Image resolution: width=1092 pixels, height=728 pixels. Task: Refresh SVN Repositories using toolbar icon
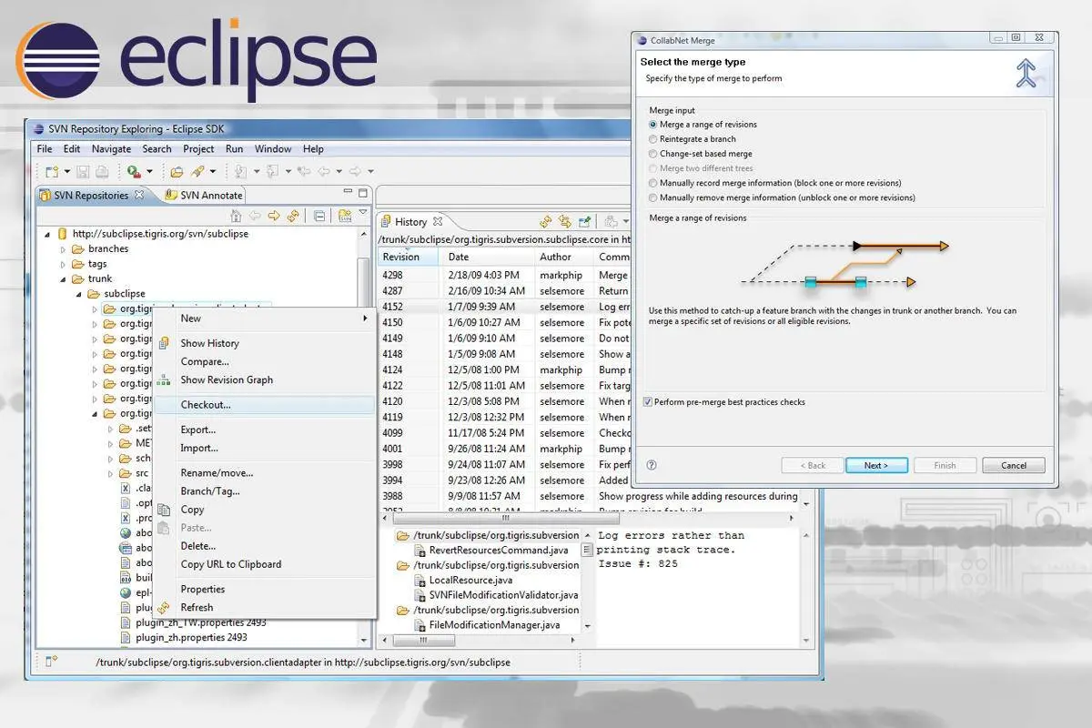pyautogui.click(x=293, y=216)
